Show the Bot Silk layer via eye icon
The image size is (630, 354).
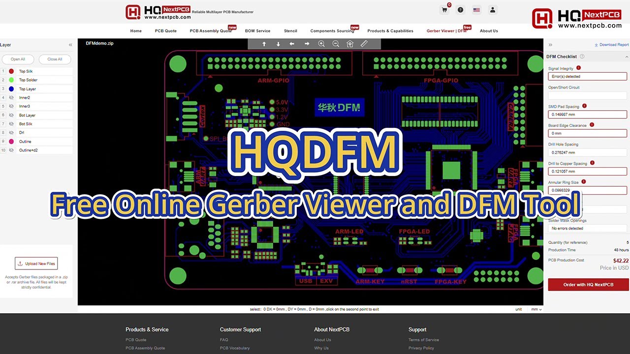[x=11, y=124]
